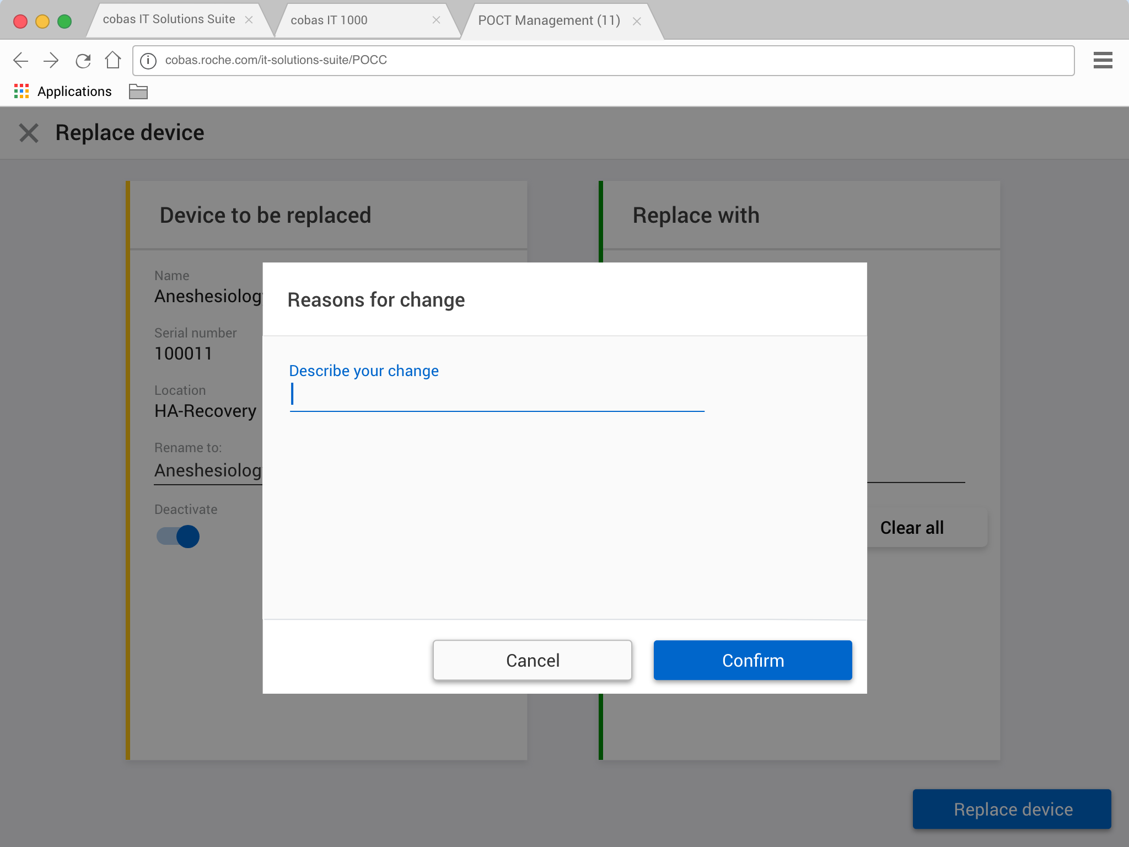1129x847 pixels.
Task: Close the Replace device page with X
Action: coord(29,133)
